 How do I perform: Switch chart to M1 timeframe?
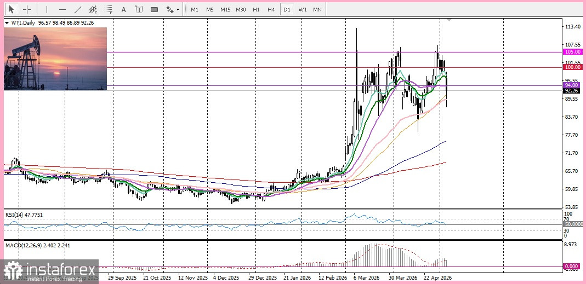(x=195, y=9)
